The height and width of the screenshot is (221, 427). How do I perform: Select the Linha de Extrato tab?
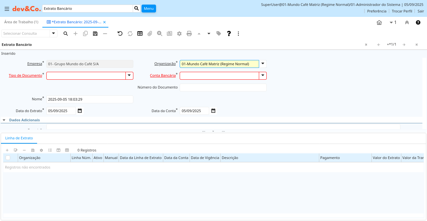click(19, 138)
